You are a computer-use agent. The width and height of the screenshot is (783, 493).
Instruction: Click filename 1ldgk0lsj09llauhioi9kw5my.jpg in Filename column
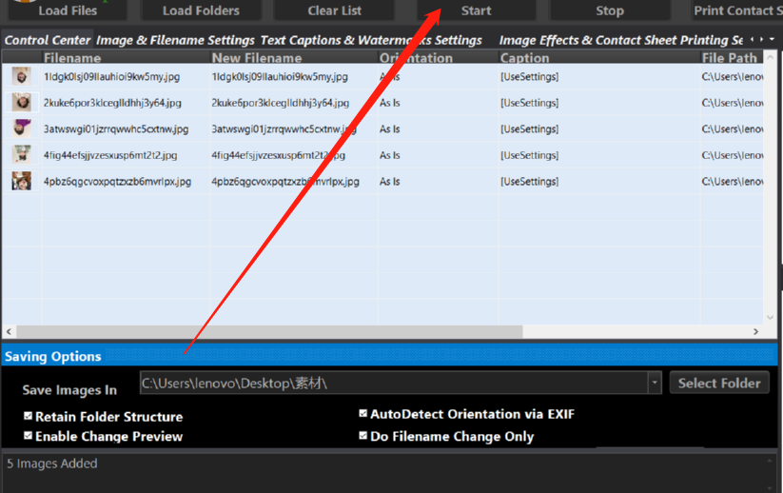(111, 77)
